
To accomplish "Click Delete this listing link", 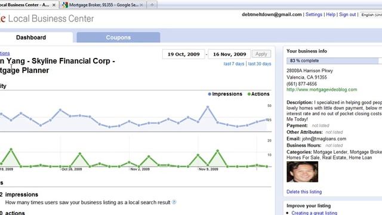I will tap(304, 192).
